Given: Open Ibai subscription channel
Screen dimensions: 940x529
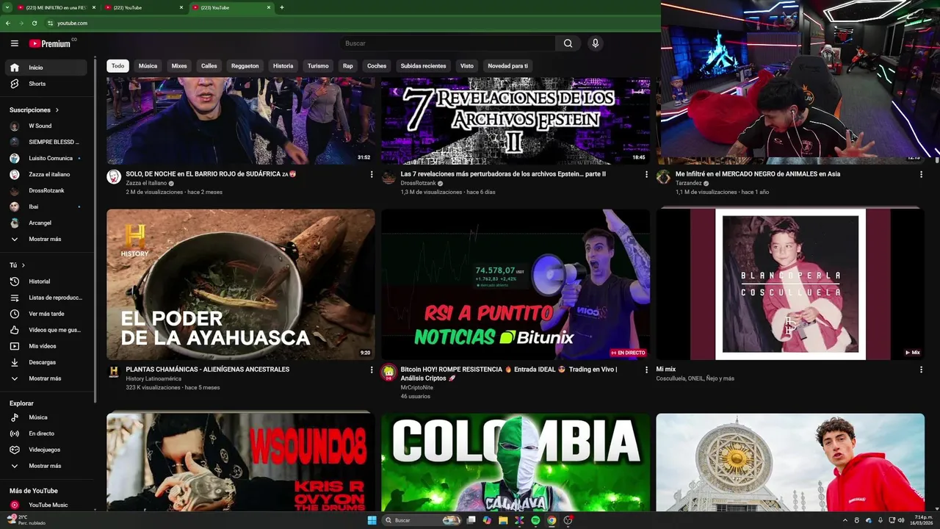Looking at the screenshot, I should pos(46,206).
